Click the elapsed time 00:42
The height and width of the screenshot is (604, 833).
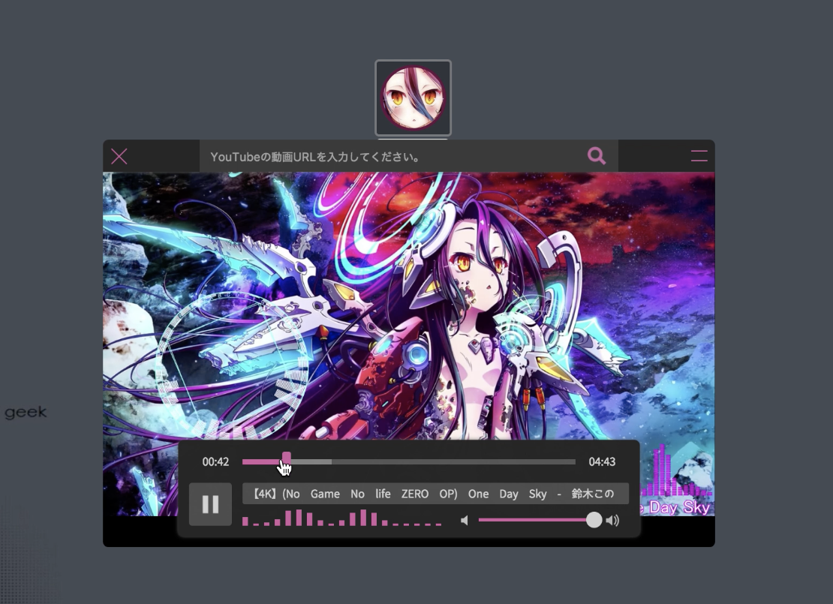click(215, 461)
